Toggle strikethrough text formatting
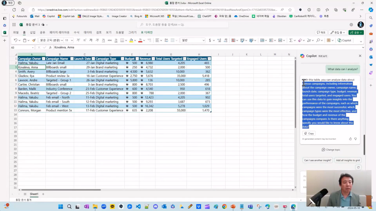The height and width of the screenshot is (211, 376). 109,40
